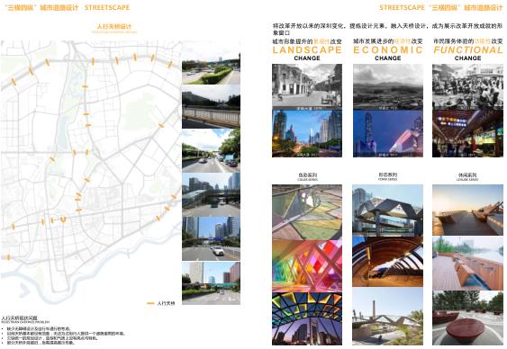507x349 pixels.
Task: Click the FUNCTIONAL CHANGE heading
Action: 468,54
